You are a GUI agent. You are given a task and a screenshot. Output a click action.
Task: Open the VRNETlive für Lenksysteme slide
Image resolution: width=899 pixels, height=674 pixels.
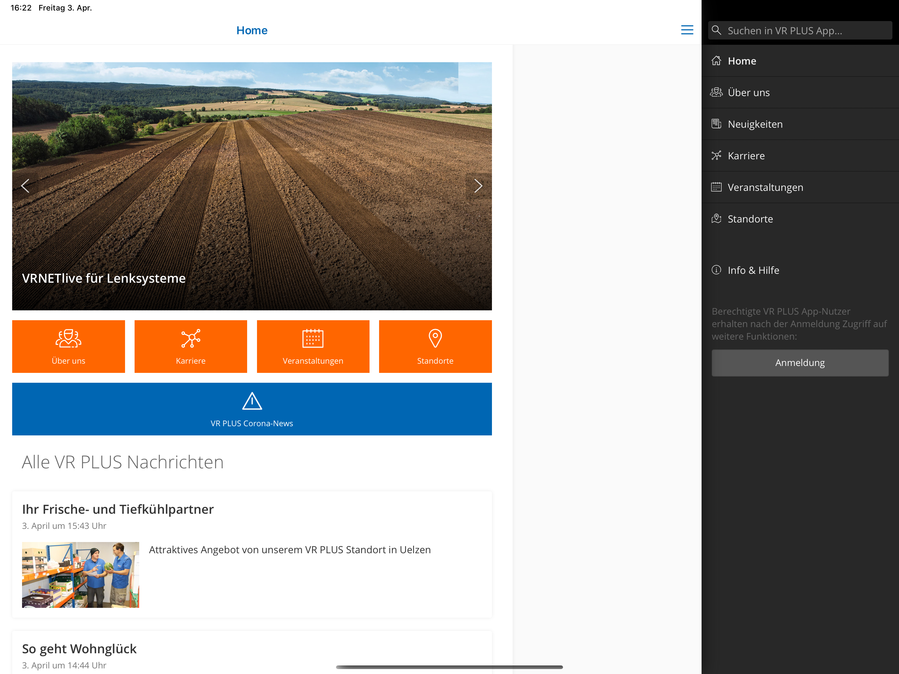252,186
